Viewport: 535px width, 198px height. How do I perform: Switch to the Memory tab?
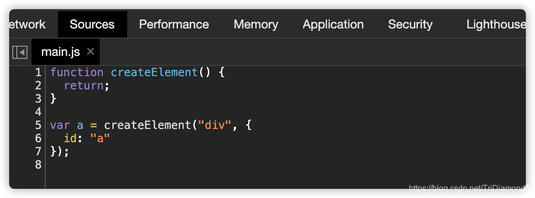click(256, 24)
